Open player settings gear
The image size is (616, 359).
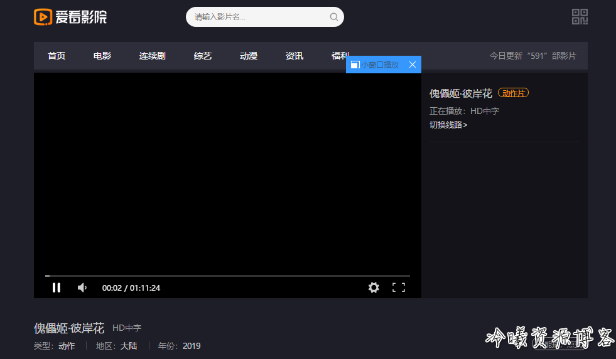374,288
